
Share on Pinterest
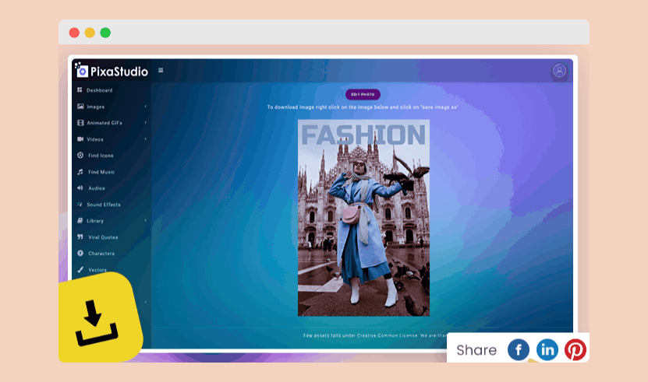coord(575,350)
